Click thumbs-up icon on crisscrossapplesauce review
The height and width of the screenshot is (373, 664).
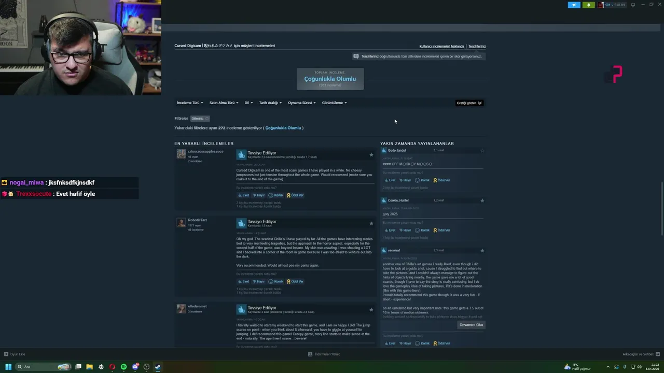point(241,154)
